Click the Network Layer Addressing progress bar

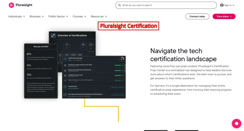[x=118, y=71]
